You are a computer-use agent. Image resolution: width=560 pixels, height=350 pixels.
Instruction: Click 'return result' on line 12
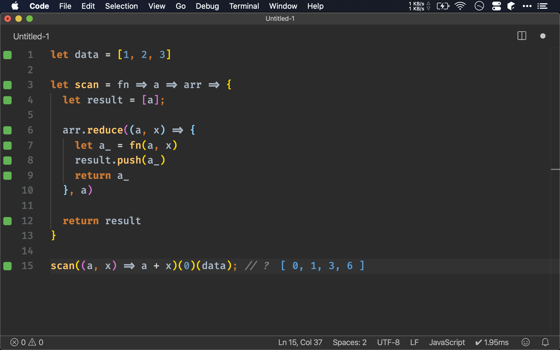[102, 221]
